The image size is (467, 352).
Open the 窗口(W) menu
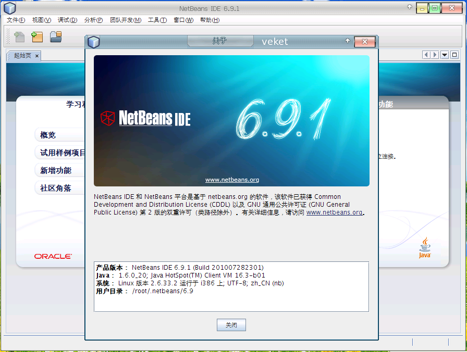[x=183, y=20]
